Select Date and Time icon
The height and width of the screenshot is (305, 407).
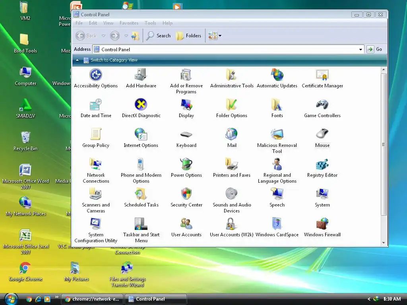96,104
